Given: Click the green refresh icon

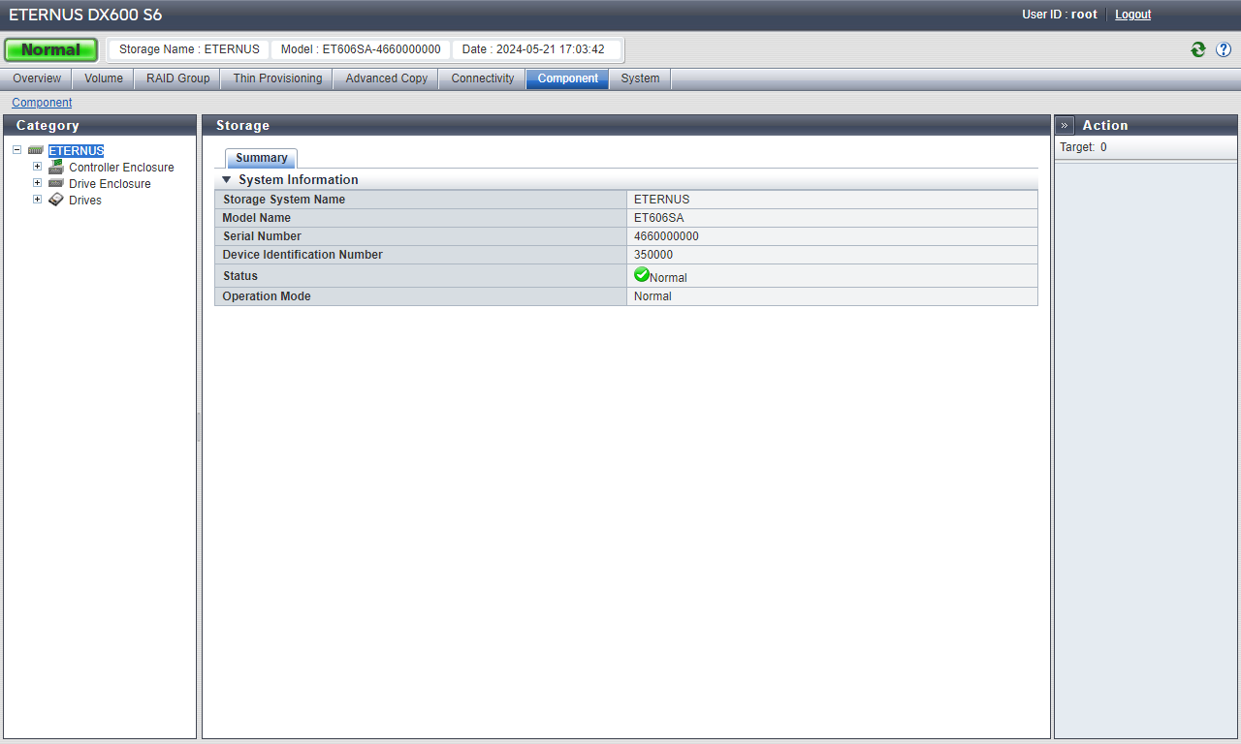Looking at the screenshot, I should click(1198, 49).
